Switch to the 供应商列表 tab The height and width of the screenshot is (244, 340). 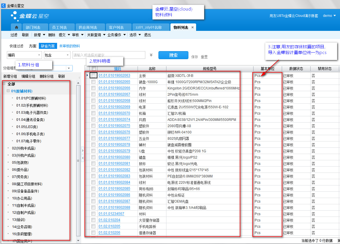(88, 27)
